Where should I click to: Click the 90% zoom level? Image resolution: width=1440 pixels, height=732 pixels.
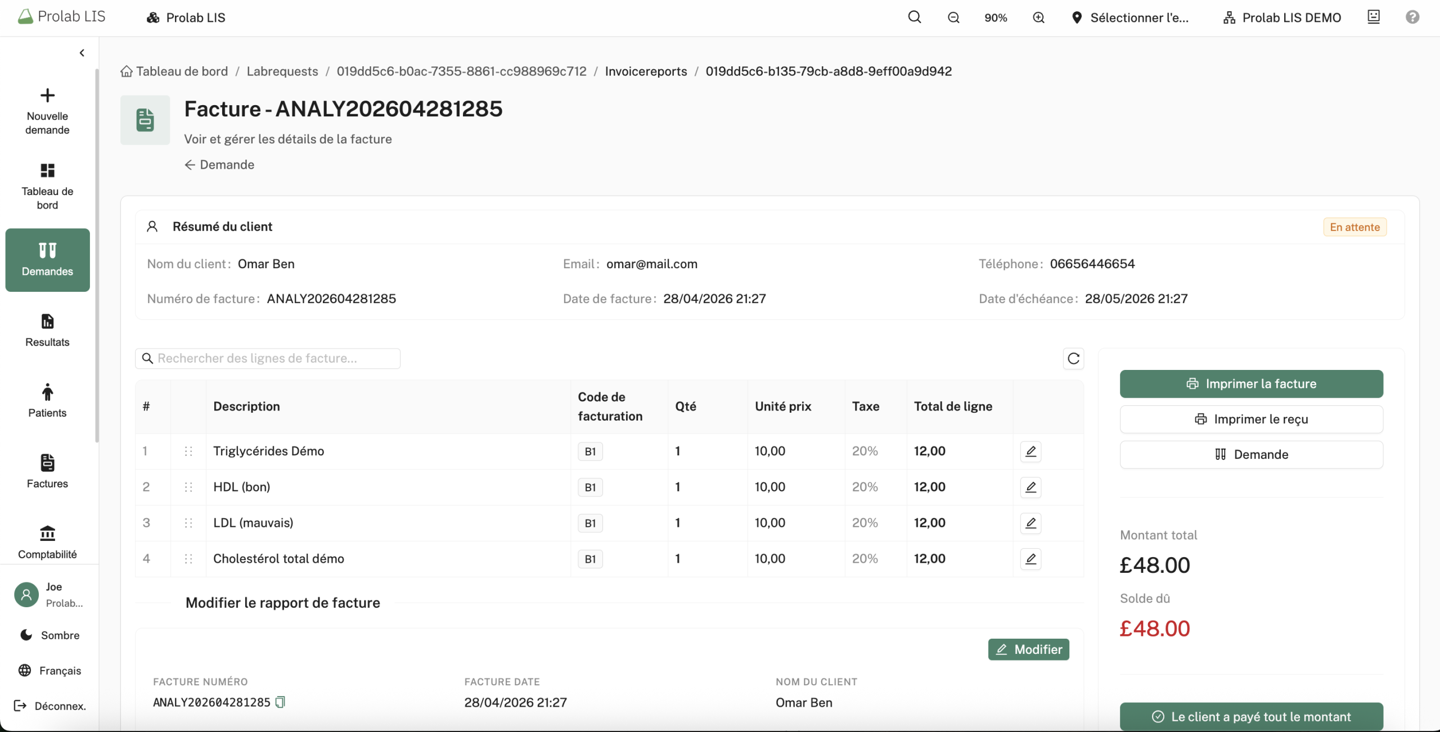pos(996,17)
